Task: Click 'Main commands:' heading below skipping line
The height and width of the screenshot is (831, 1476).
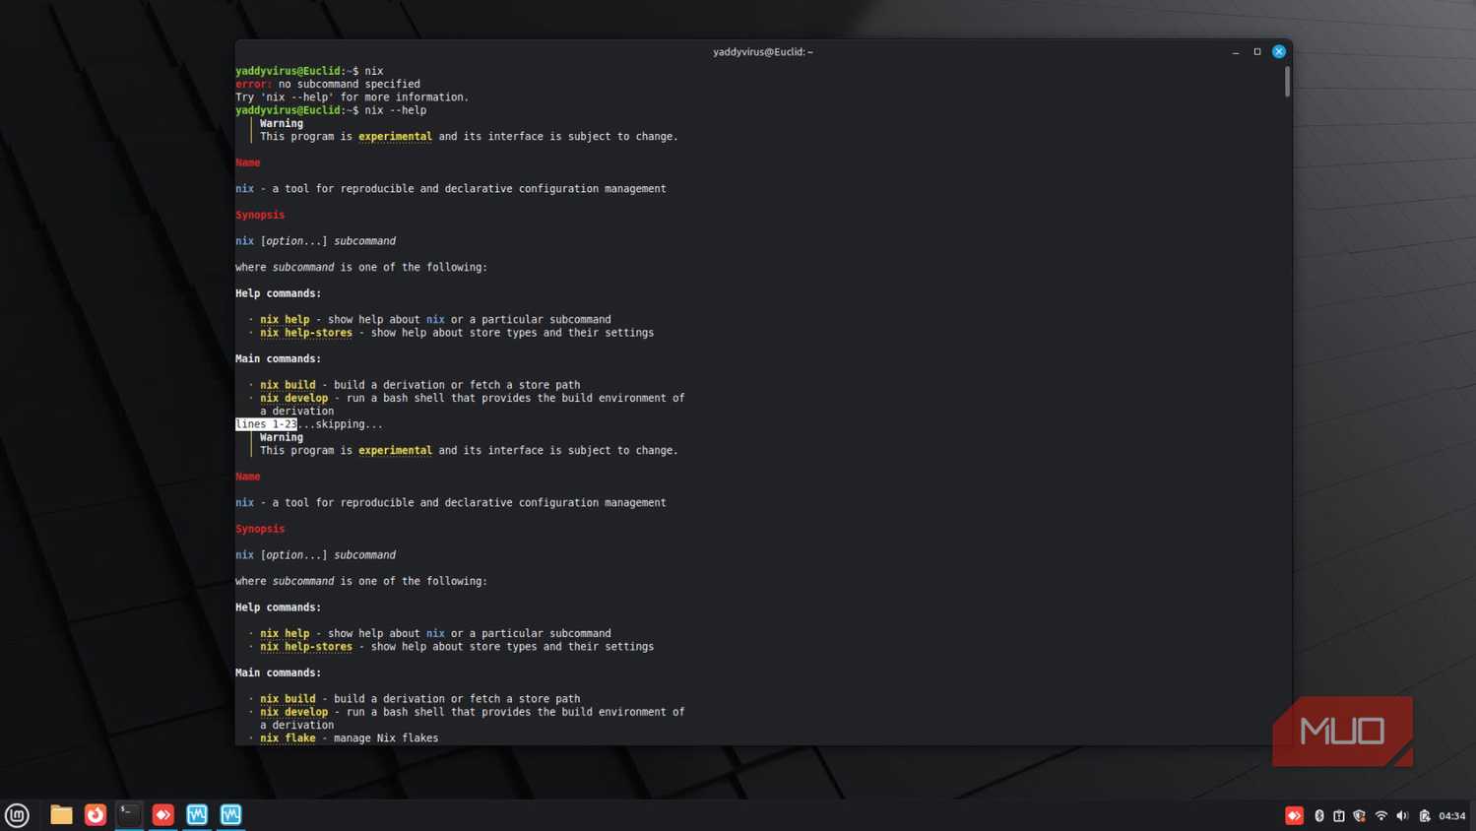Action: (x=279, y=672)
